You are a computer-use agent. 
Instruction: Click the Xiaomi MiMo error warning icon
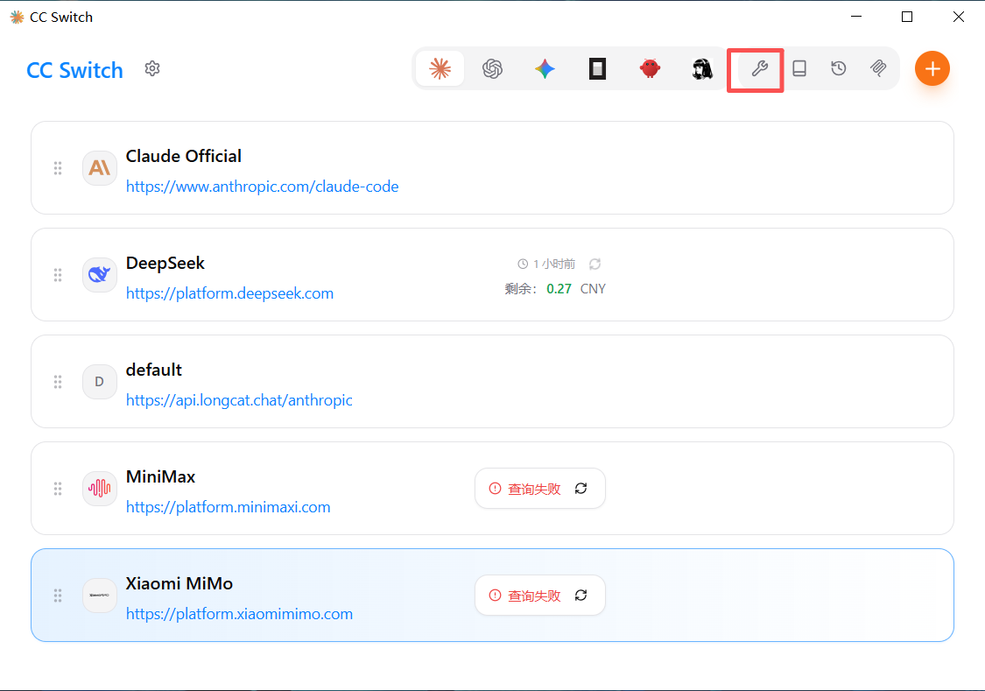(x=495, y=595)
